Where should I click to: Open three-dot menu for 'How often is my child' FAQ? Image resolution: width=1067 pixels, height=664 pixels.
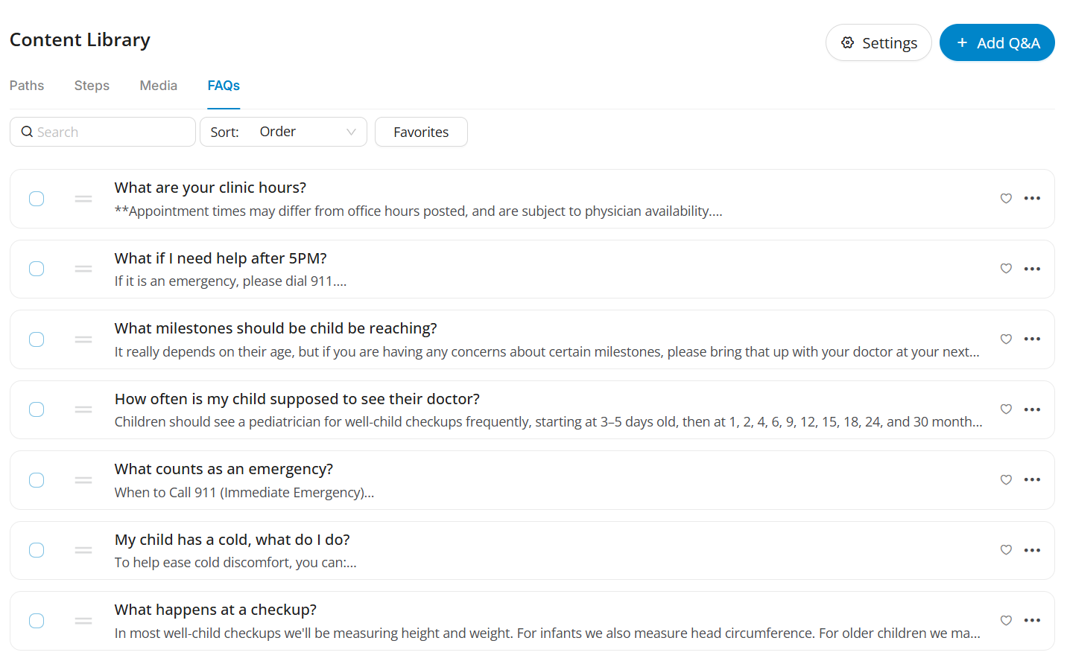pyautogui.click(x=1032, y=409)
